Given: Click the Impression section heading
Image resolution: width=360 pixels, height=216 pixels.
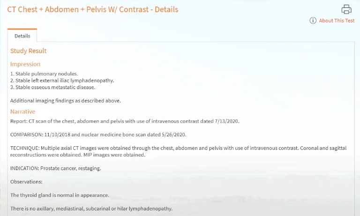Looking at the screenshot, I should (25, 64).
